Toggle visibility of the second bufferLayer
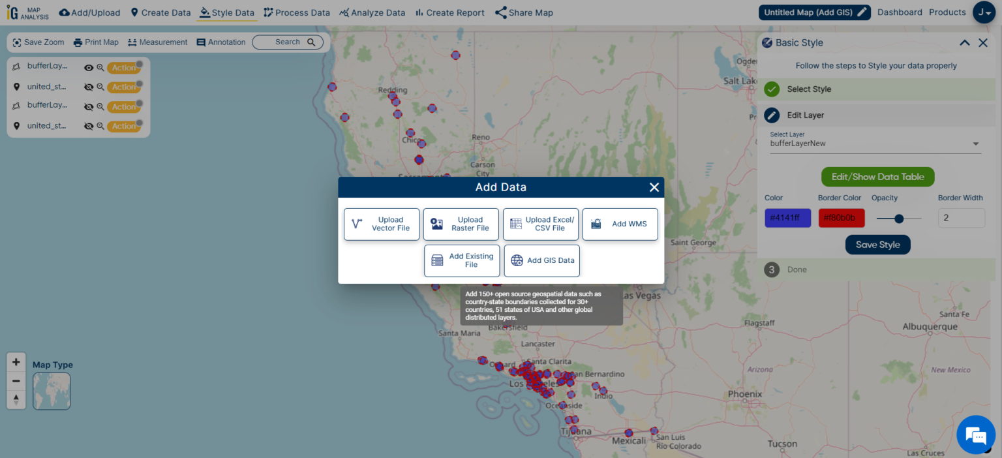This screenshot has height=458, width=1002. click(x=89, y=106)
